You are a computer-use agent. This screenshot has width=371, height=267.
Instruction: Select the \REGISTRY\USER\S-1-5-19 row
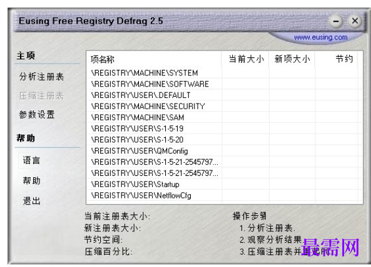pyautogui.click(x=225, y=129)
